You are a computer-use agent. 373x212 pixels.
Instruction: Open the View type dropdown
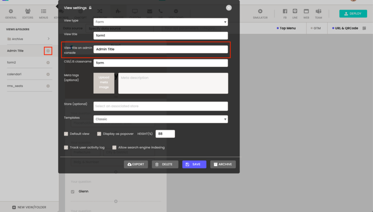pos(160,22)
